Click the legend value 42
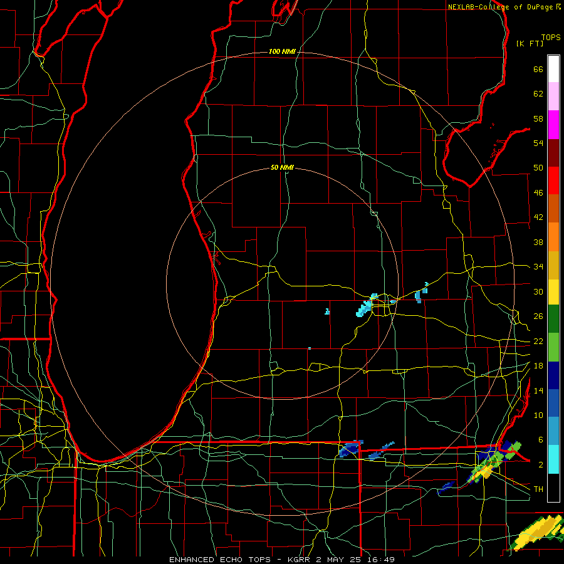564x564 pixels. pos(538,217)
